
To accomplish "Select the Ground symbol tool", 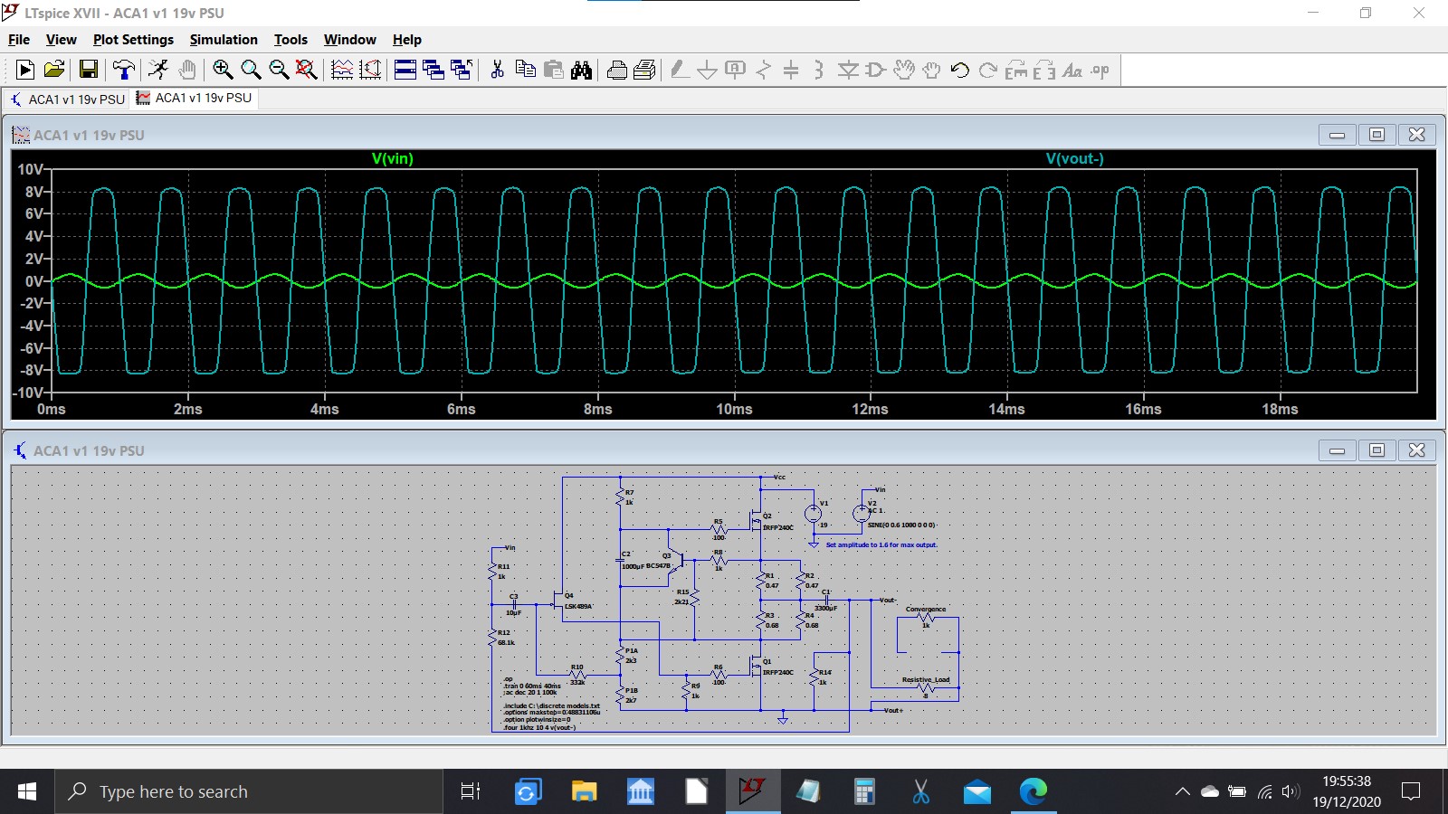I will click(x=708, y=70).
